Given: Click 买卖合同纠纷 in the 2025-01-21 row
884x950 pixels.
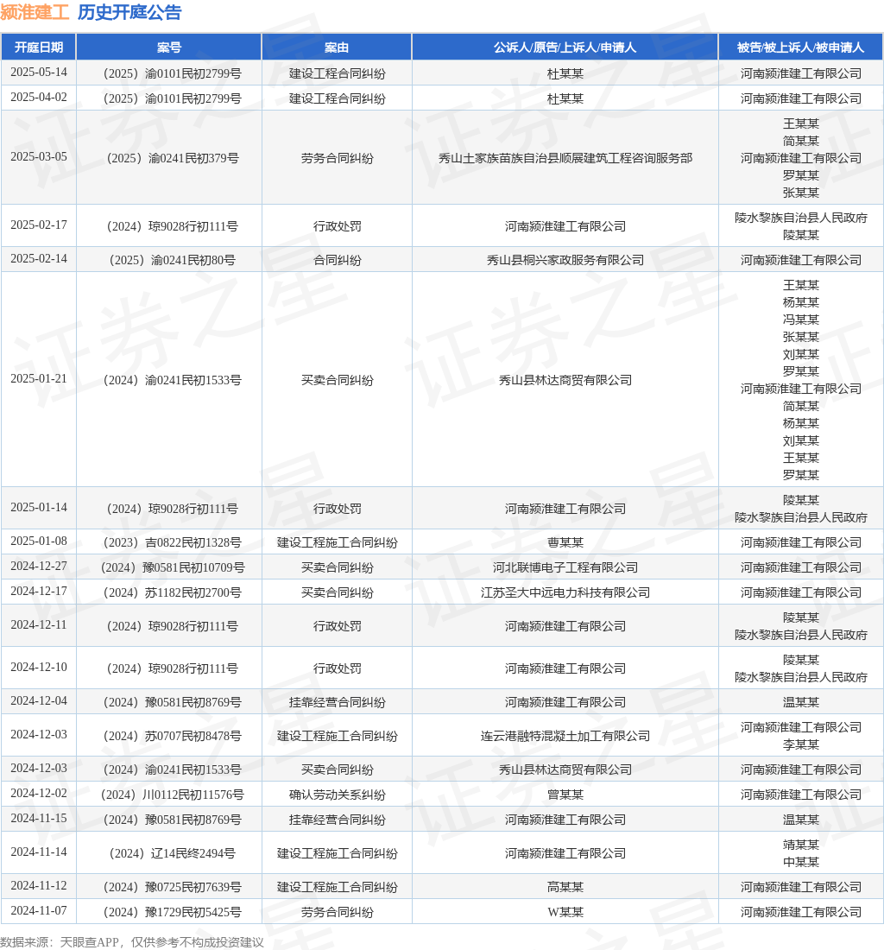Looking at the screenshot, I should click(x=337, y=380).
